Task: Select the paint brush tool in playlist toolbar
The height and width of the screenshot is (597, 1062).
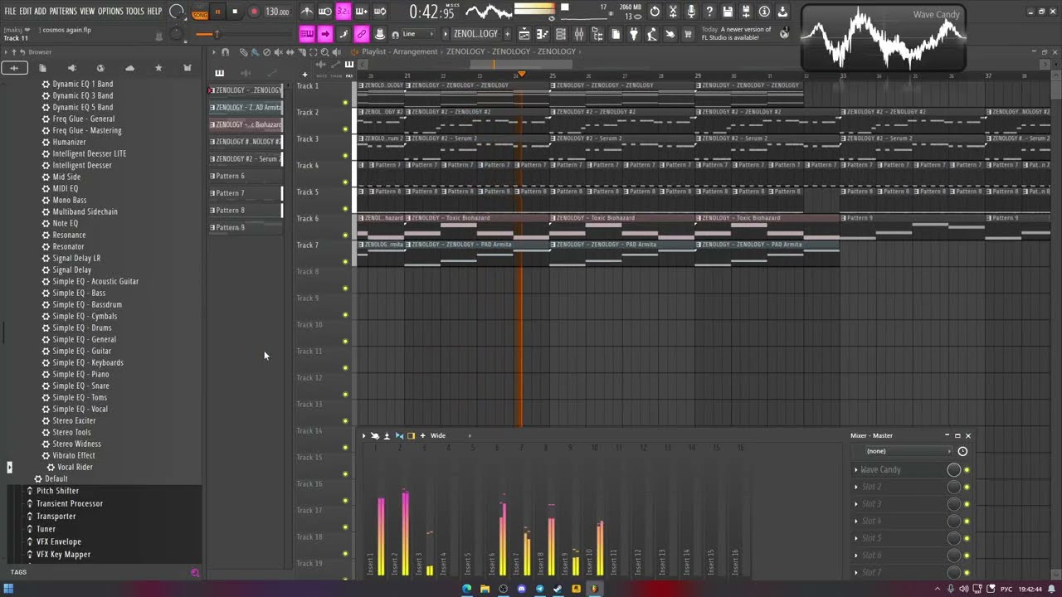Action: (255, 52)
